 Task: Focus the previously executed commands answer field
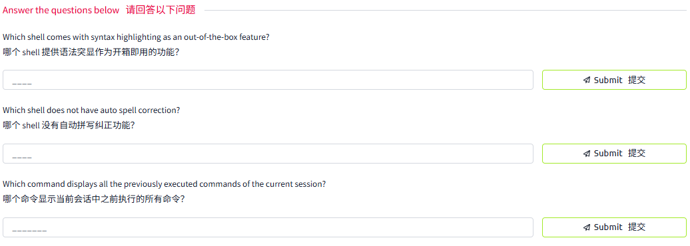pos(268,227)
